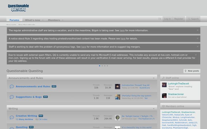Click the Writing category header title

coord(13,109)
